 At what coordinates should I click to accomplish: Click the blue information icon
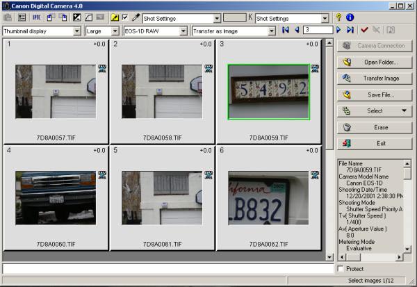(x=350, y=17)
